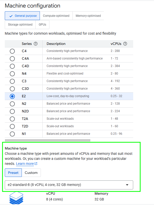This screenshot has height=206, width=154.
Task: Select the C4A Arm-based series
Action: pos(12,59)
